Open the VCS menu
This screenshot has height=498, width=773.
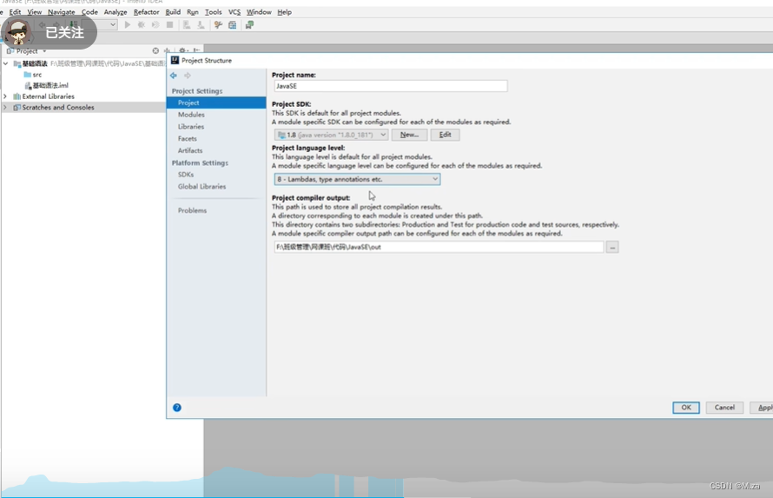(235, 12)
